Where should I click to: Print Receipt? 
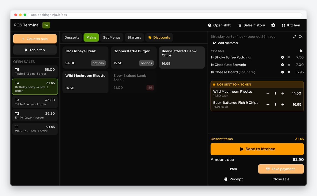(233, 179)
